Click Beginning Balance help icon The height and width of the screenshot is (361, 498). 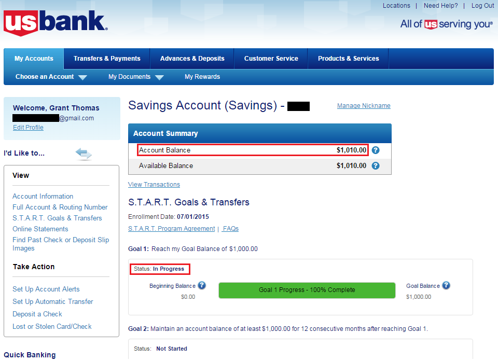point(202,285)
